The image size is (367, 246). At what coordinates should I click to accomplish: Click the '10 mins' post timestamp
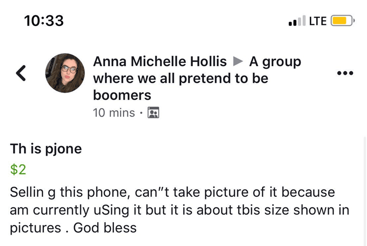[x=114, y=113]
